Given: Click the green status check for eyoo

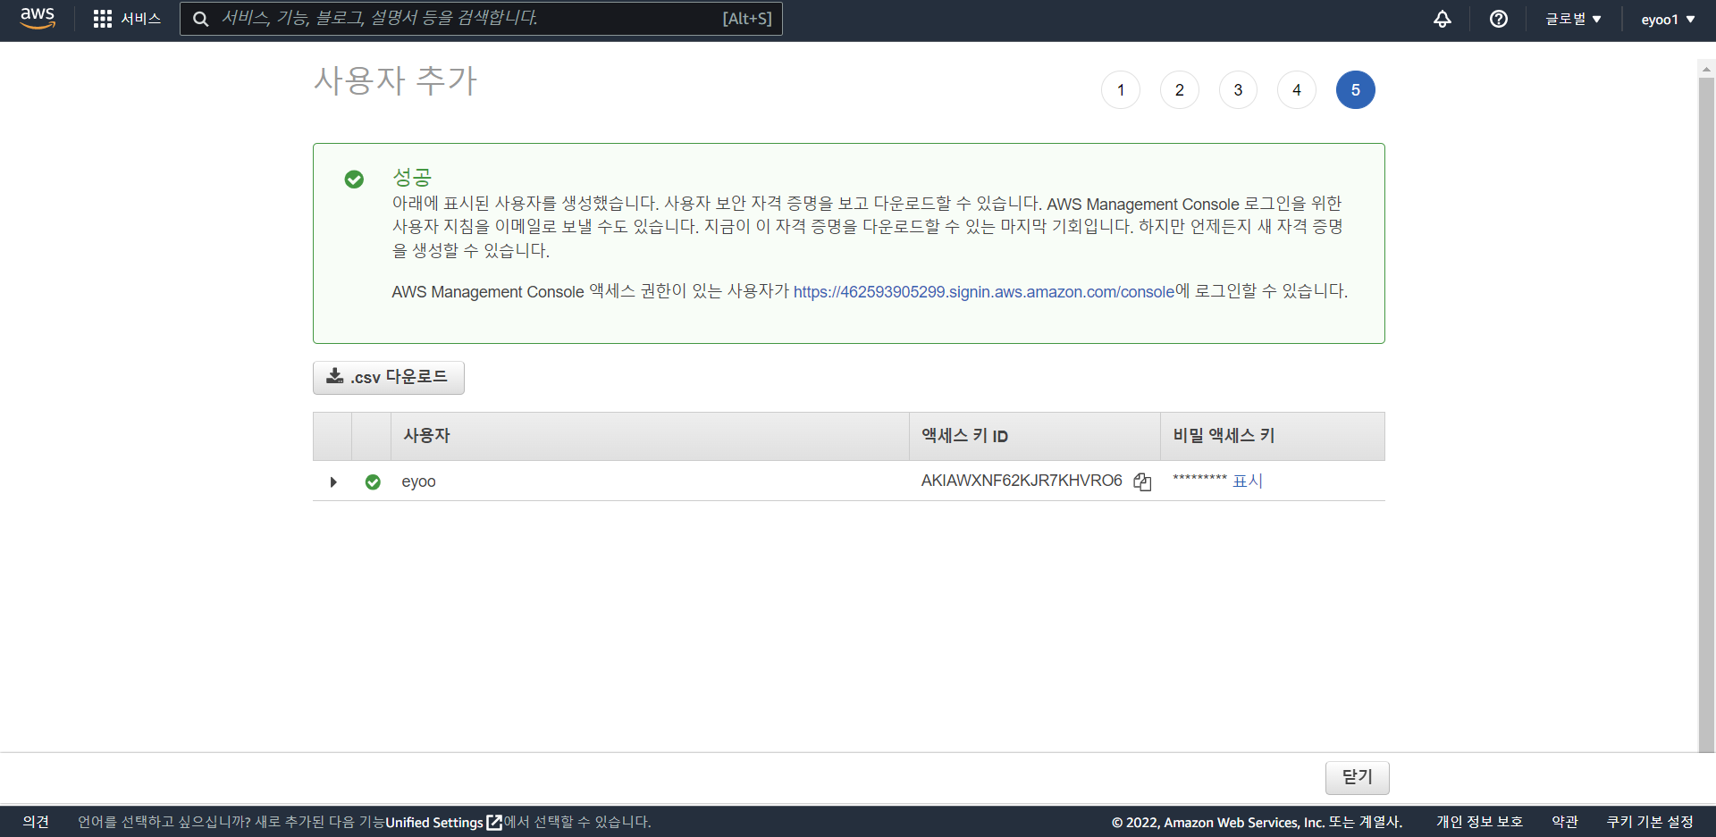Looking at the screenshot, I should click(373, 482).
